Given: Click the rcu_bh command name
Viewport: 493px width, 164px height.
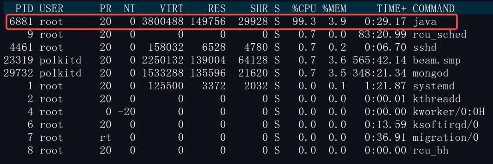Looking at the screenshot, I should point(431,150).
